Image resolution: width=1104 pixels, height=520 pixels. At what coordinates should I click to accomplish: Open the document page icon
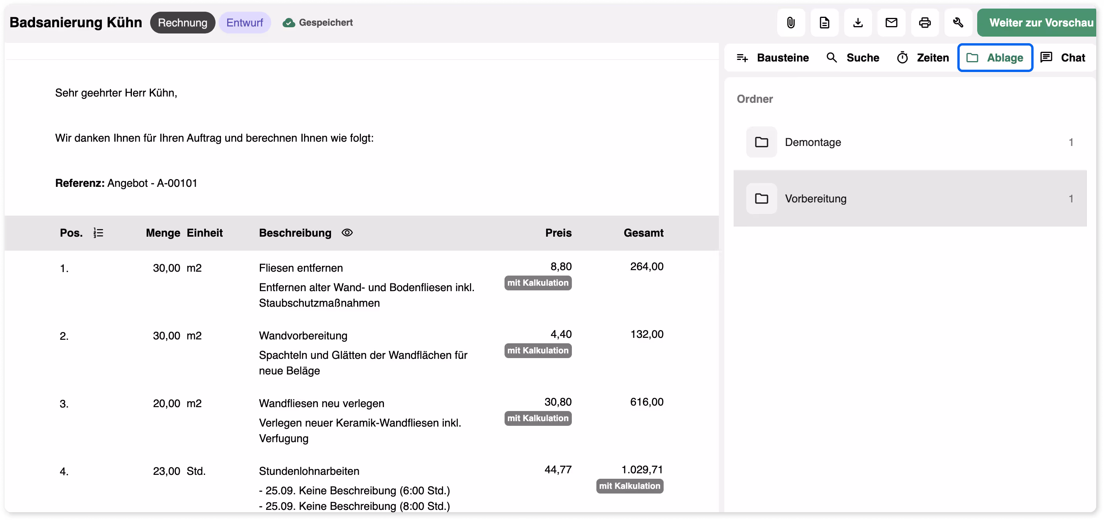point(824,23)
